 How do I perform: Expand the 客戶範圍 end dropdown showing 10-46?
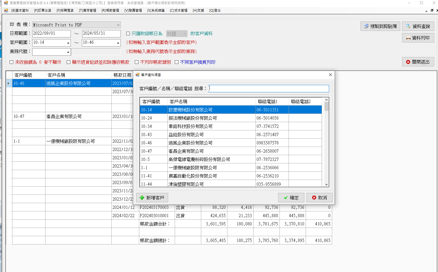118,43
